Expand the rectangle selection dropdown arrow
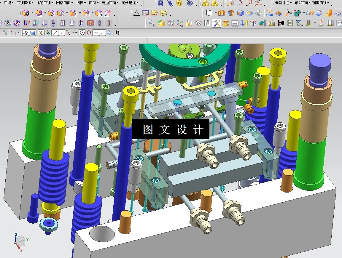The width and height of the screenshot is (342, 258). point(19,33)
